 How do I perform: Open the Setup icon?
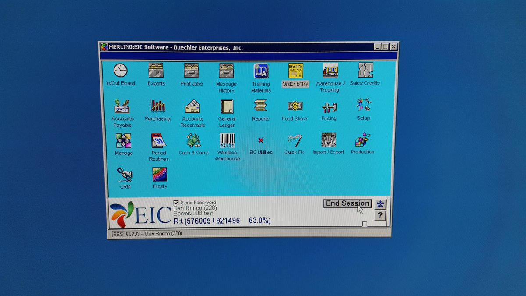tap(363, 104)
